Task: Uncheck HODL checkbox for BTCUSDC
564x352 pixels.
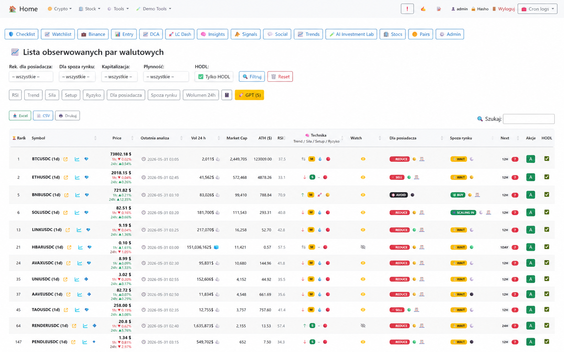Action: coord(547,159)
